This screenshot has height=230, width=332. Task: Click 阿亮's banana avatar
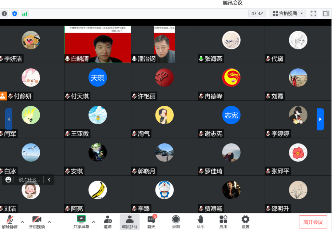98,190
